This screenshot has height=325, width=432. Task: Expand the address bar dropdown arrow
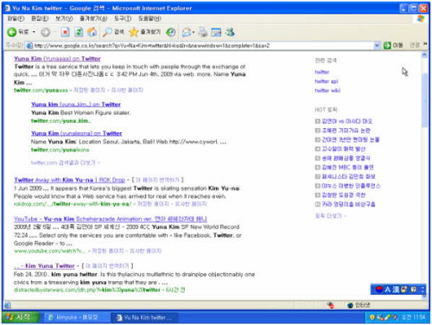(x=377, y=45)
